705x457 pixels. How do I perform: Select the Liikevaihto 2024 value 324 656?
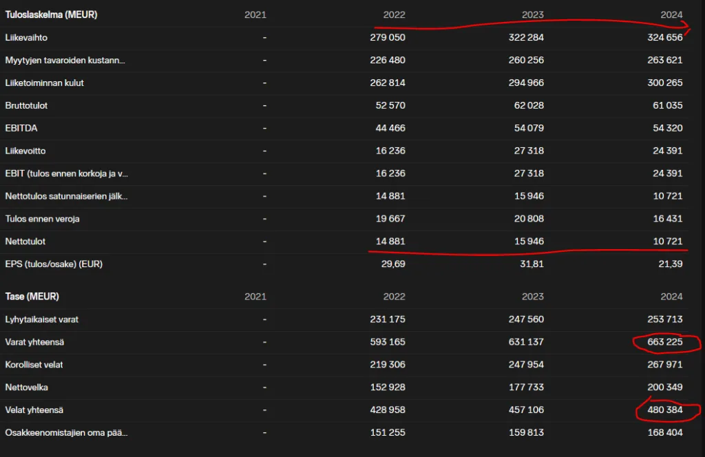(x=665, y=37)
